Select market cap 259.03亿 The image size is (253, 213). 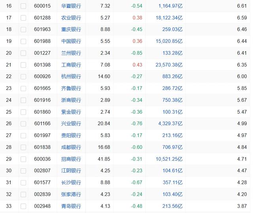coord(172,29)
